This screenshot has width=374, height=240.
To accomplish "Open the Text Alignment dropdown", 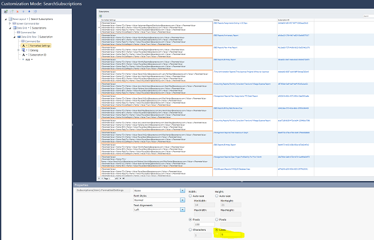I will click(x=182, y=210).
